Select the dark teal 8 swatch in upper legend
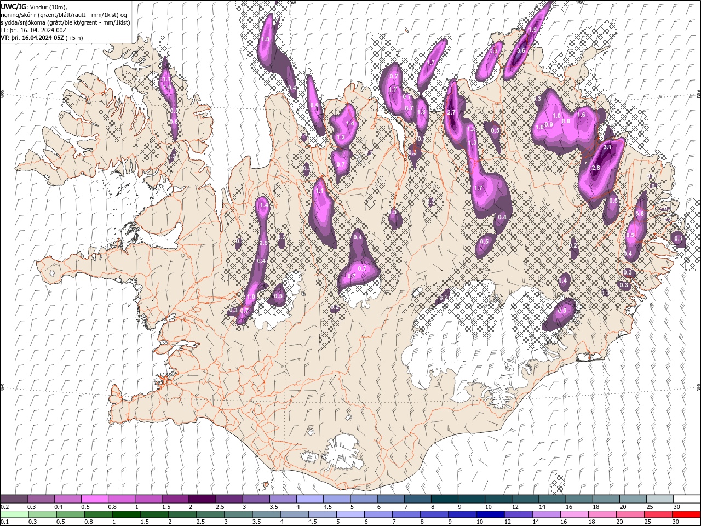The height and width of the screenshot is (526, 701). coord(444,499)
